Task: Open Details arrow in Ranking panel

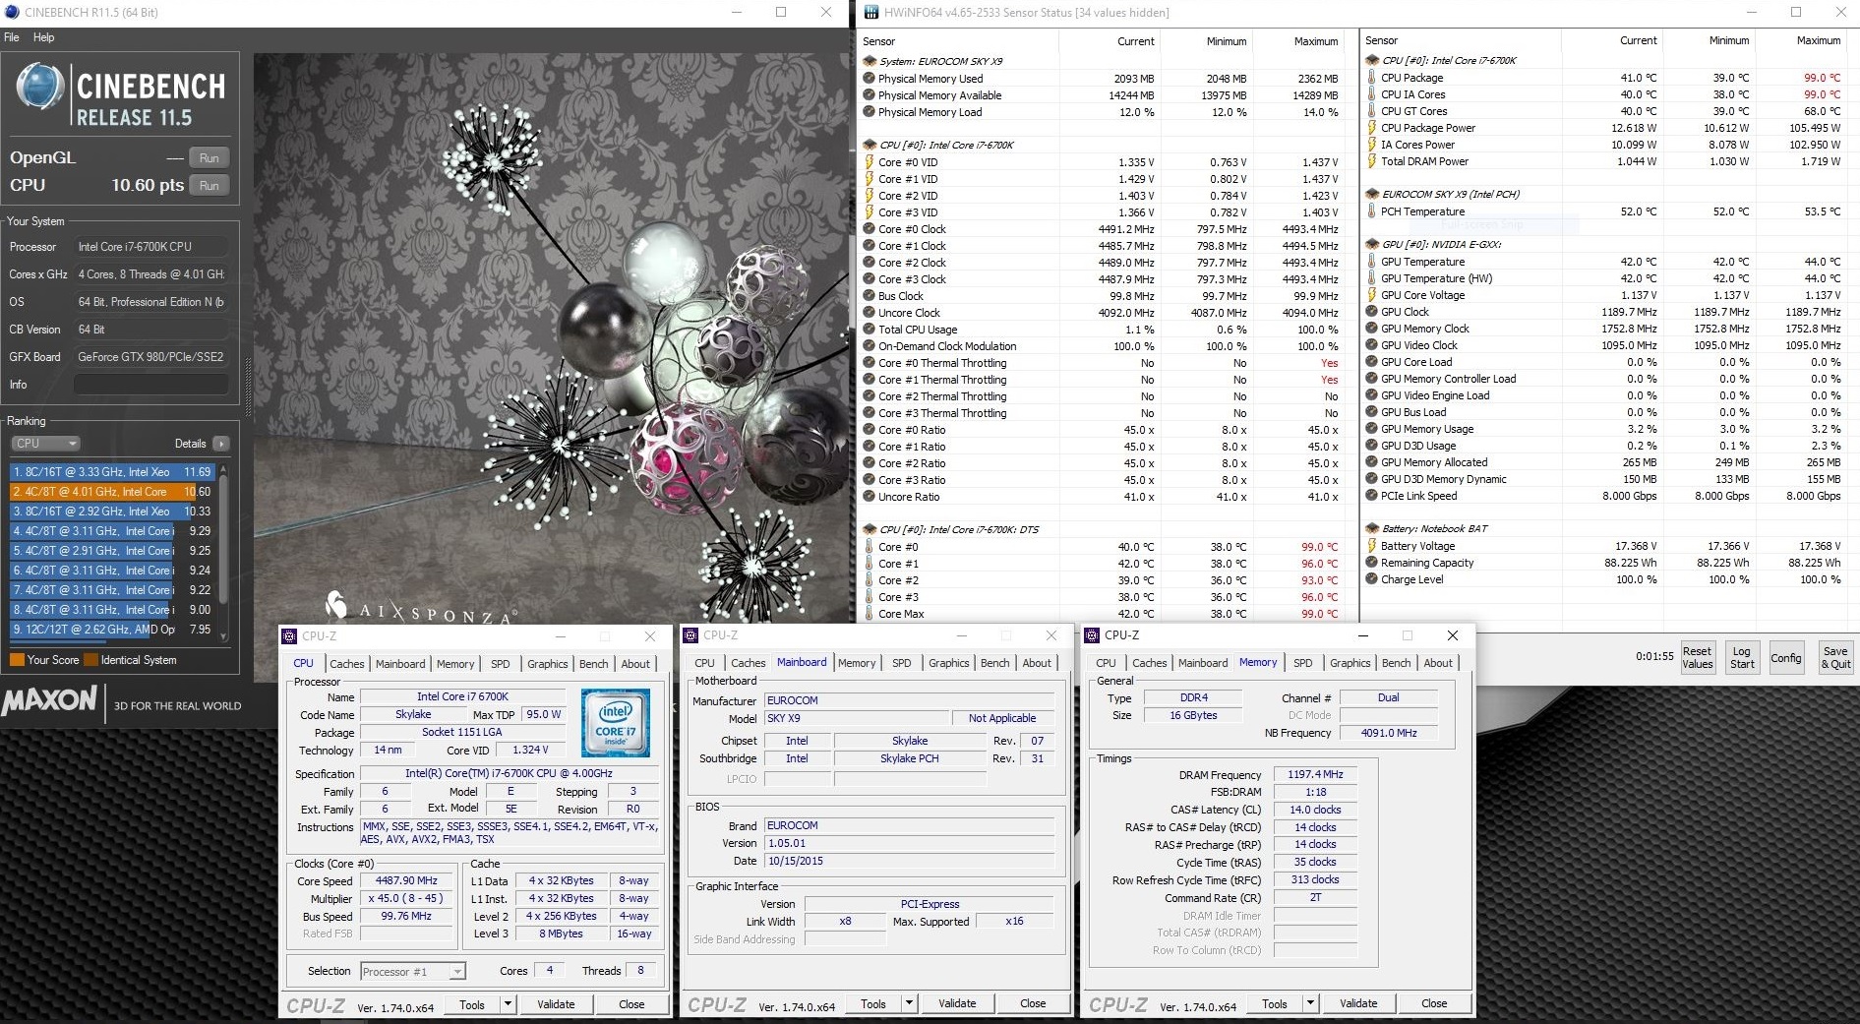Action: [x=220, y=444]
